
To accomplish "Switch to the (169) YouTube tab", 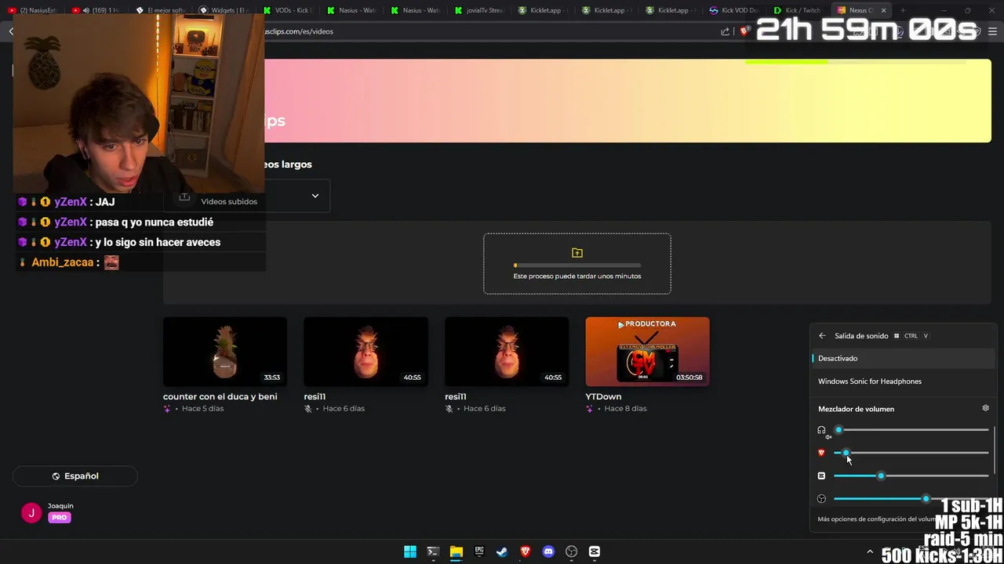I will pos(97,10).
